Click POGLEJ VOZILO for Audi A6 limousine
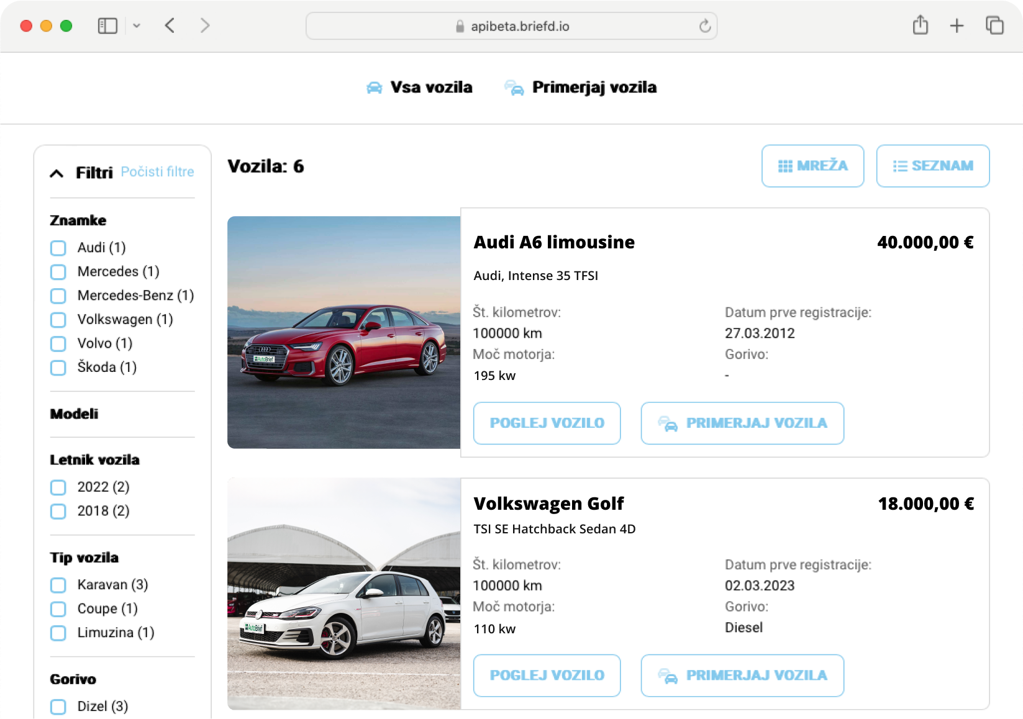1023x719 pixels. tap(547, 423)
